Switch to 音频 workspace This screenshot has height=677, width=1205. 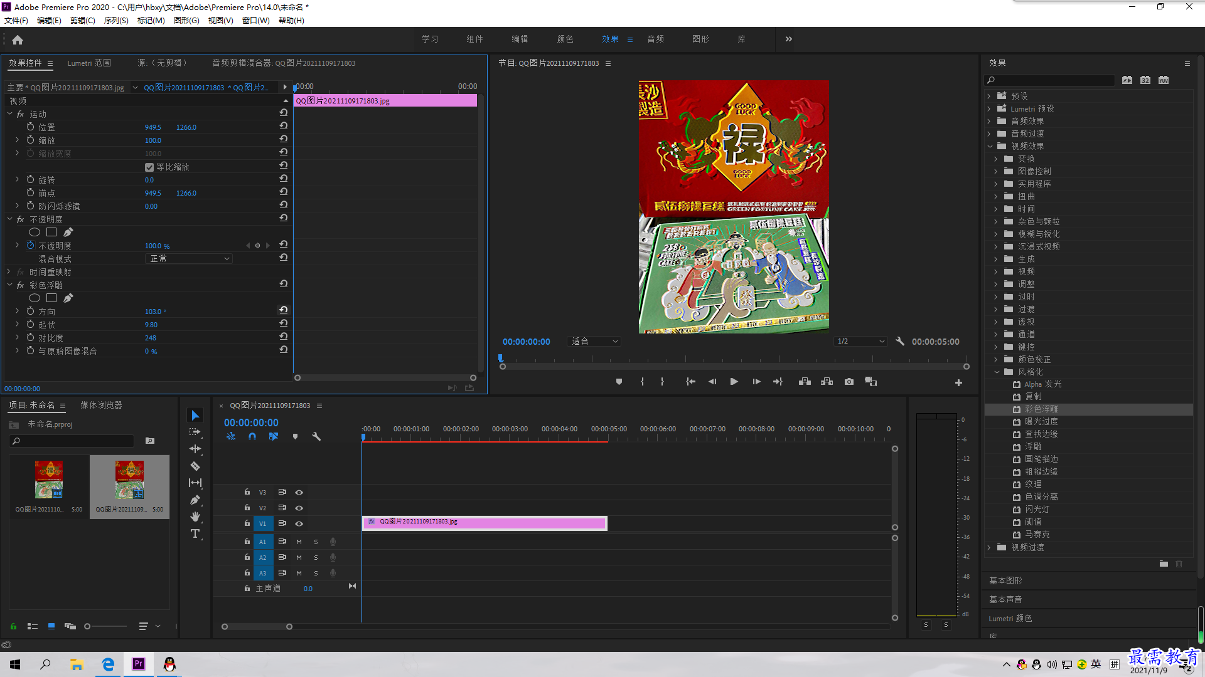pos(656,39)
